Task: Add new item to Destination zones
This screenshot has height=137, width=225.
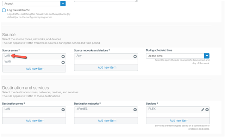Action: coord(35,120)
